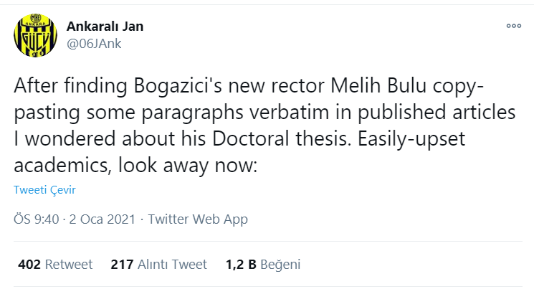Screen dimensions: 534x289
Task: View the 217 Alıntı Tweet list
Action: point(158,264)
